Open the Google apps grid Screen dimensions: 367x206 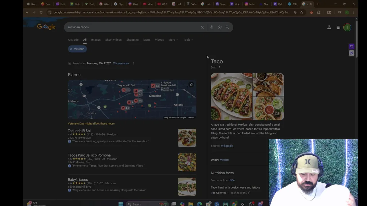click(x=339, y=27)
